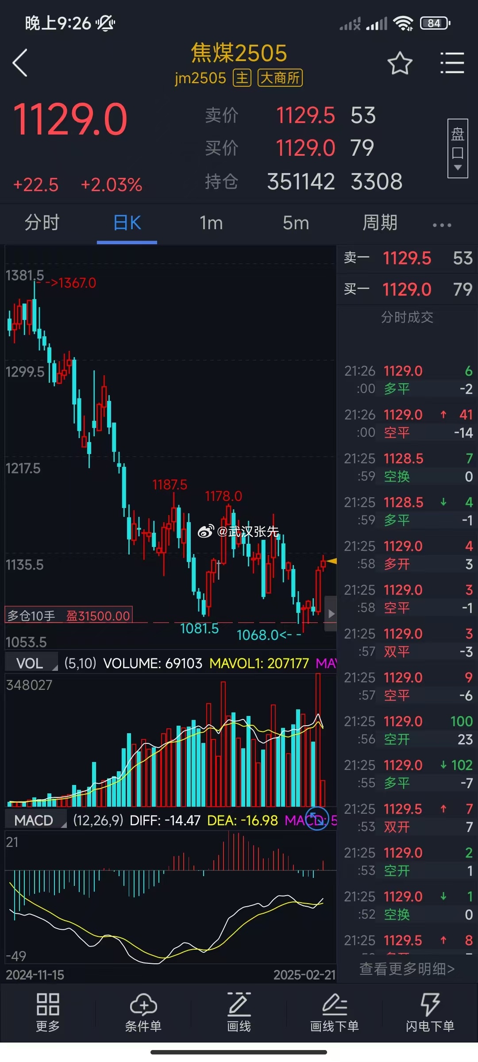Open 更多 grid icon

click(x=48, y=1012)
